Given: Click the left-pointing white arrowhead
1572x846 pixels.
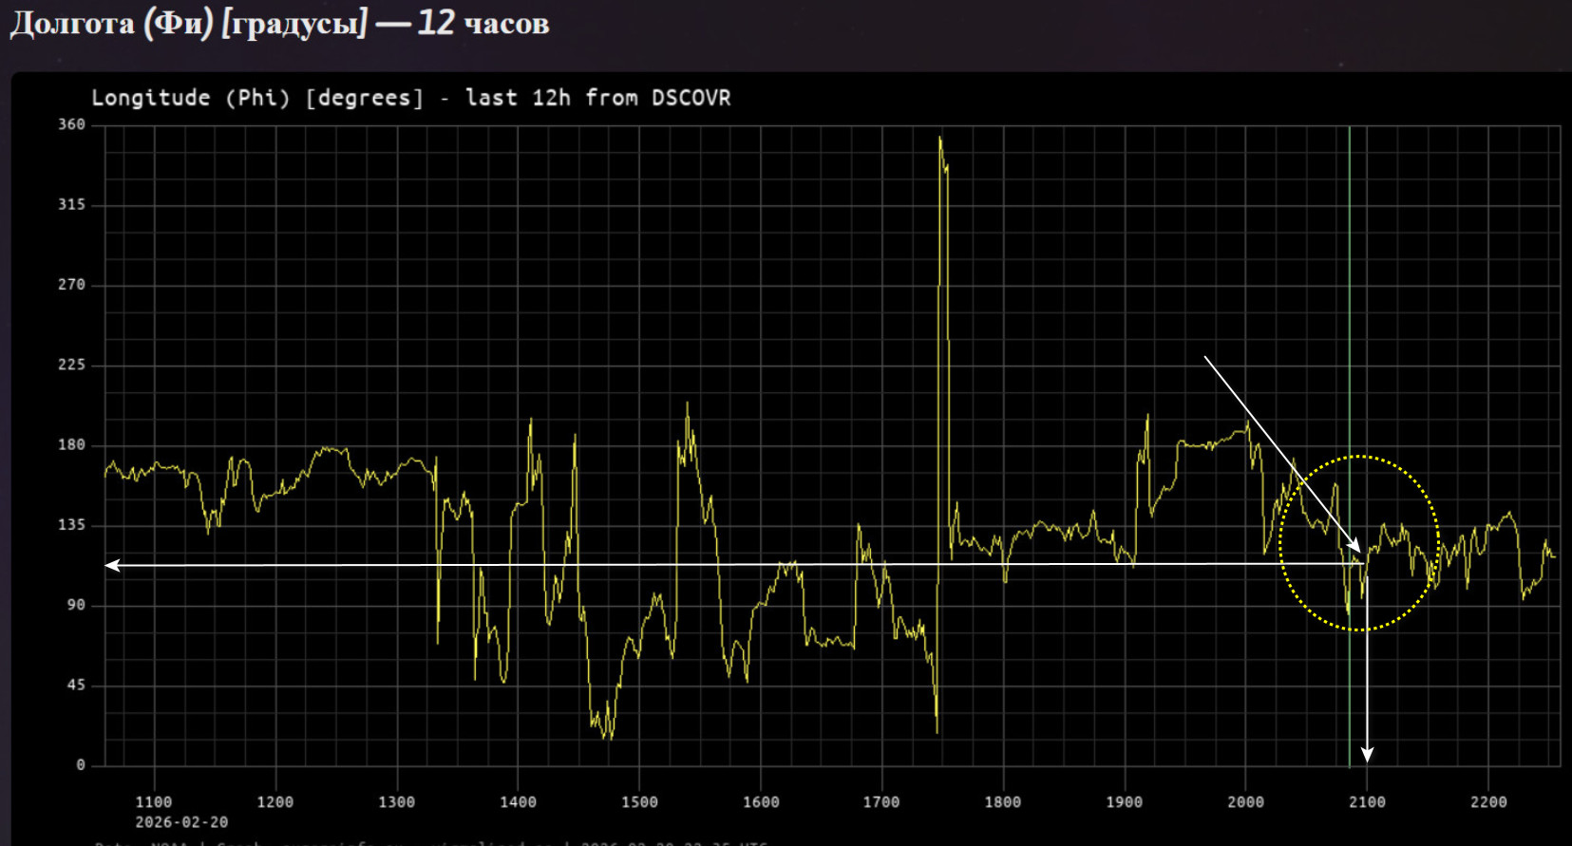Looking at the screenshot, I should point(112,565).
